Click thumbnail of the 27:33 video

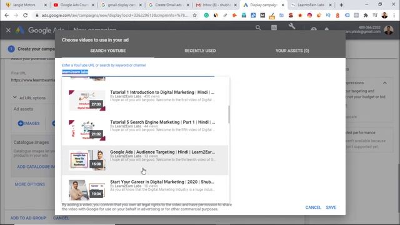87,101
